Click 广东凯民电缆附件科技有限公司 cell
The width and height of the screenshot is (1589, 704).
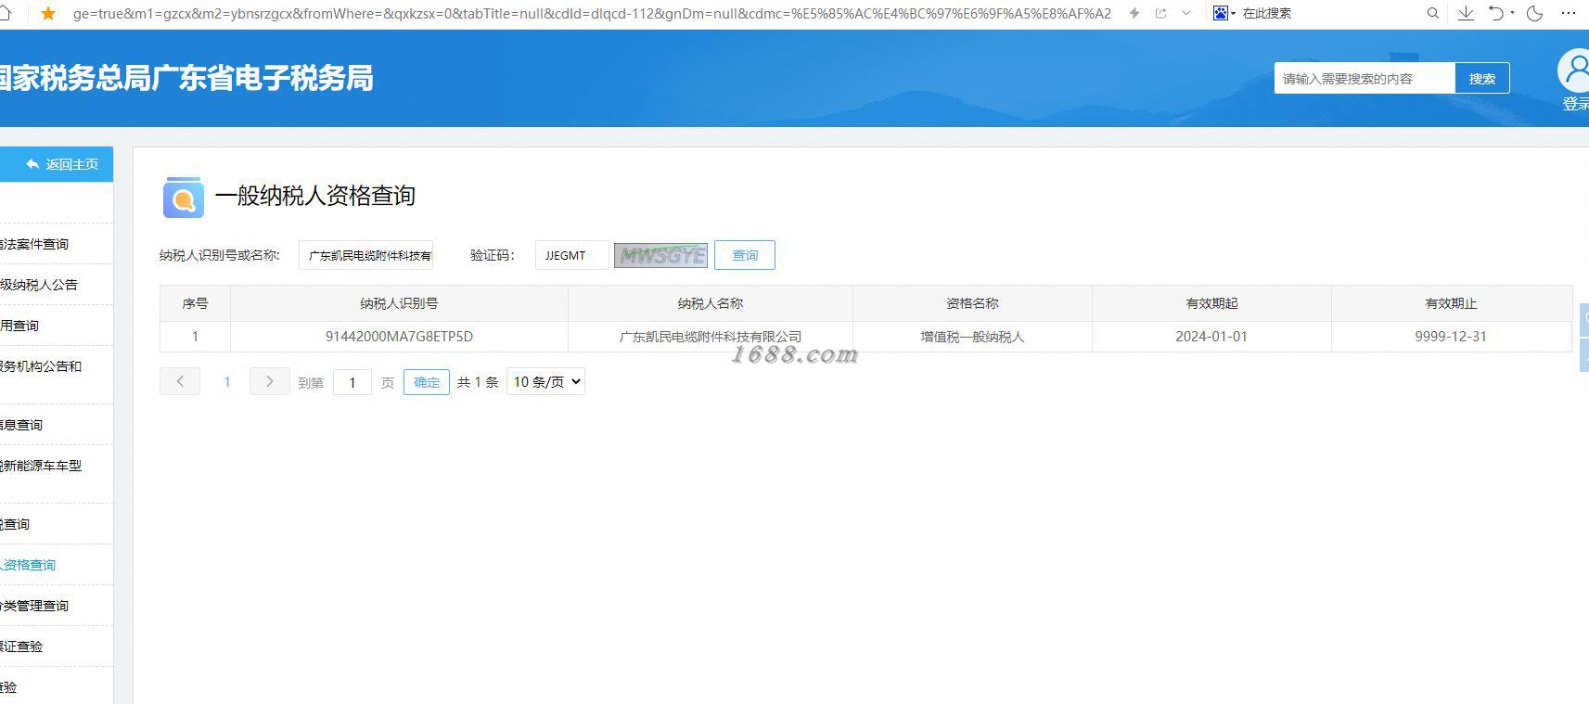coord(711,337)
